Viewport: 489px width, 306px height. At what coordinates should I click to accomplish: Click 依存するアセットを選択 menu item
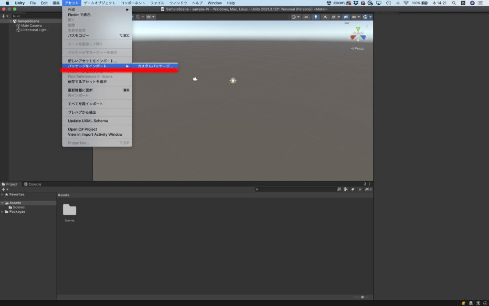[97, 82]
